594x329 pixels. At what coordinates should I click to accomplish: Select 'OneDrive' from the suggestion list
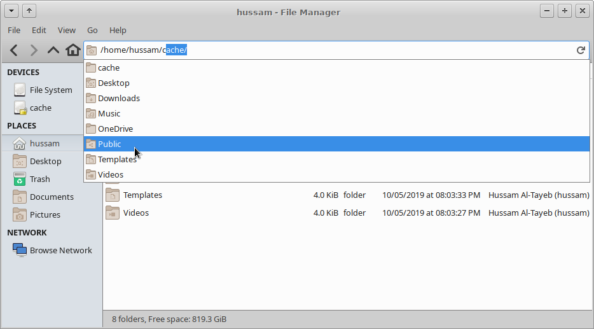(115, 129)
